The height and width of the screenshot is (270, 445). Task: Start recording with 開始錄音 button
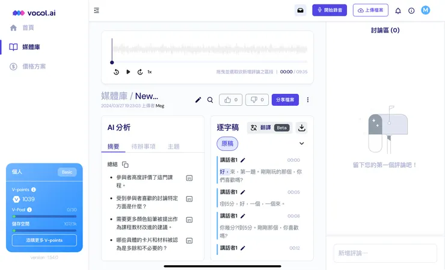pos(330,10)
